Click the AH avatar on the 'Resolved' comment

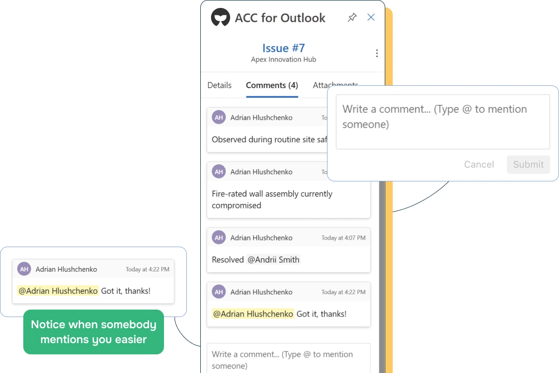coord(219,237)
